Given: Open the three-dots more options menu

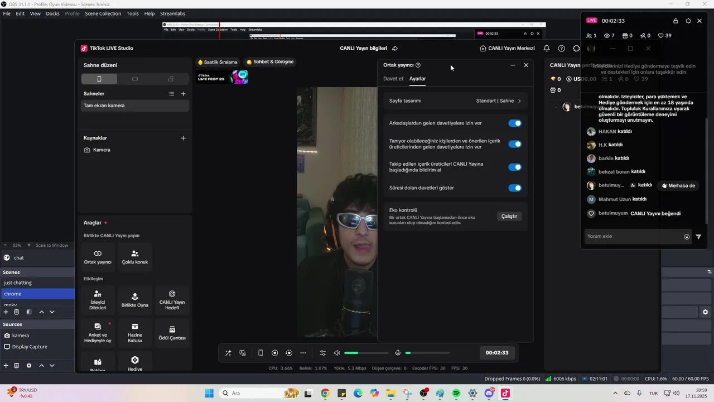Looking at the screenshot, I should point(303,353).
